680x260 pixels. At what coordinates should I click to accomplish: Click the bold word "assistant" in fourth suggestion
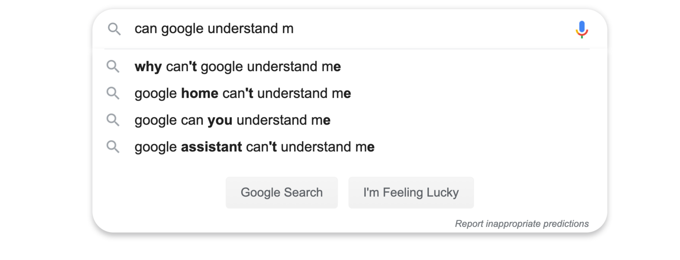point(211,147)
